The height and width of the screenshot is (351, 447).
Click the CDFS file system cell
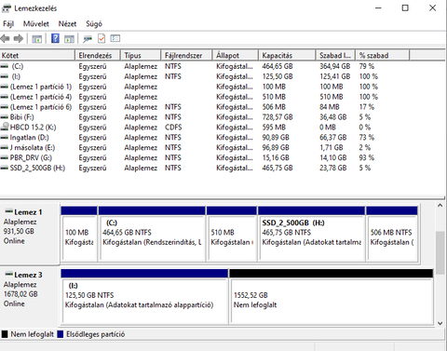[x=173, y=128]
